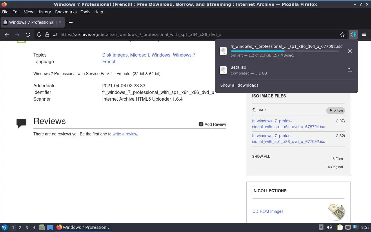Click the Addeddate value 2021-04-06 02:23:33
The height and width of the screenshot is (232, 371).
click(x=124, y=86)
